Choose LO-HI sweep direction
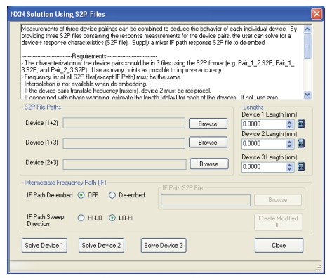The height and width of the screenshot is (278, 332). (112, 218)
